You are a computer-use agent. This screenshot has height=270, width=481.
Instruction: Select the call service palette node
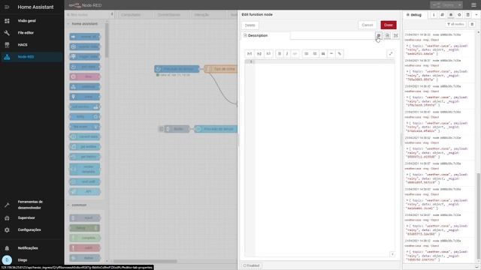(85, 106)
